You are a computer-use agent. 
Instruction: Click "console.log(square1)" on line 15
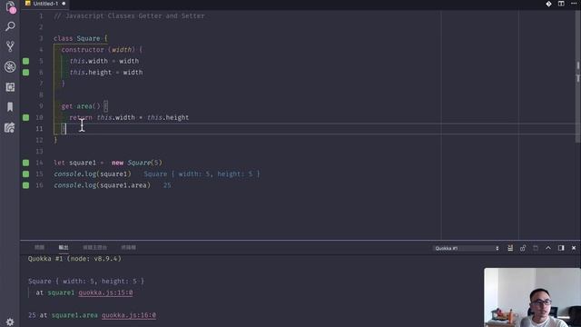point(93,173)
